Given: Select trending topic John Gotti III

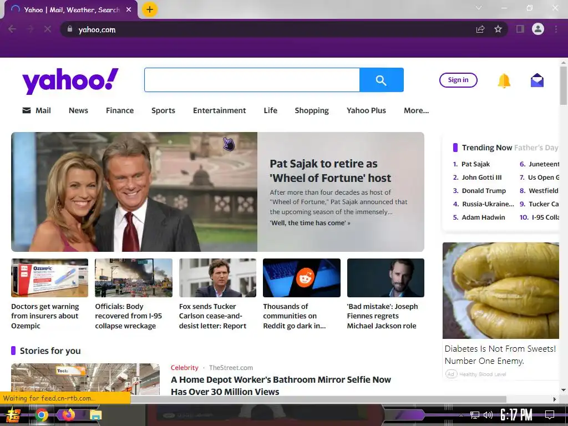Looking at the screenshot, I should 481,177.
